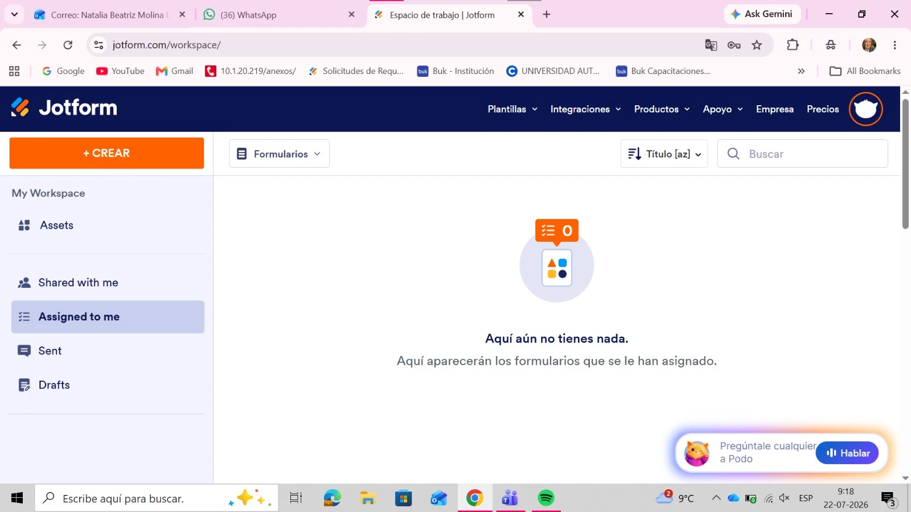The height and width of the screenshot is (512, 911).
Task: Open the Extensions puzzle icon
Action: coord(793,45)
